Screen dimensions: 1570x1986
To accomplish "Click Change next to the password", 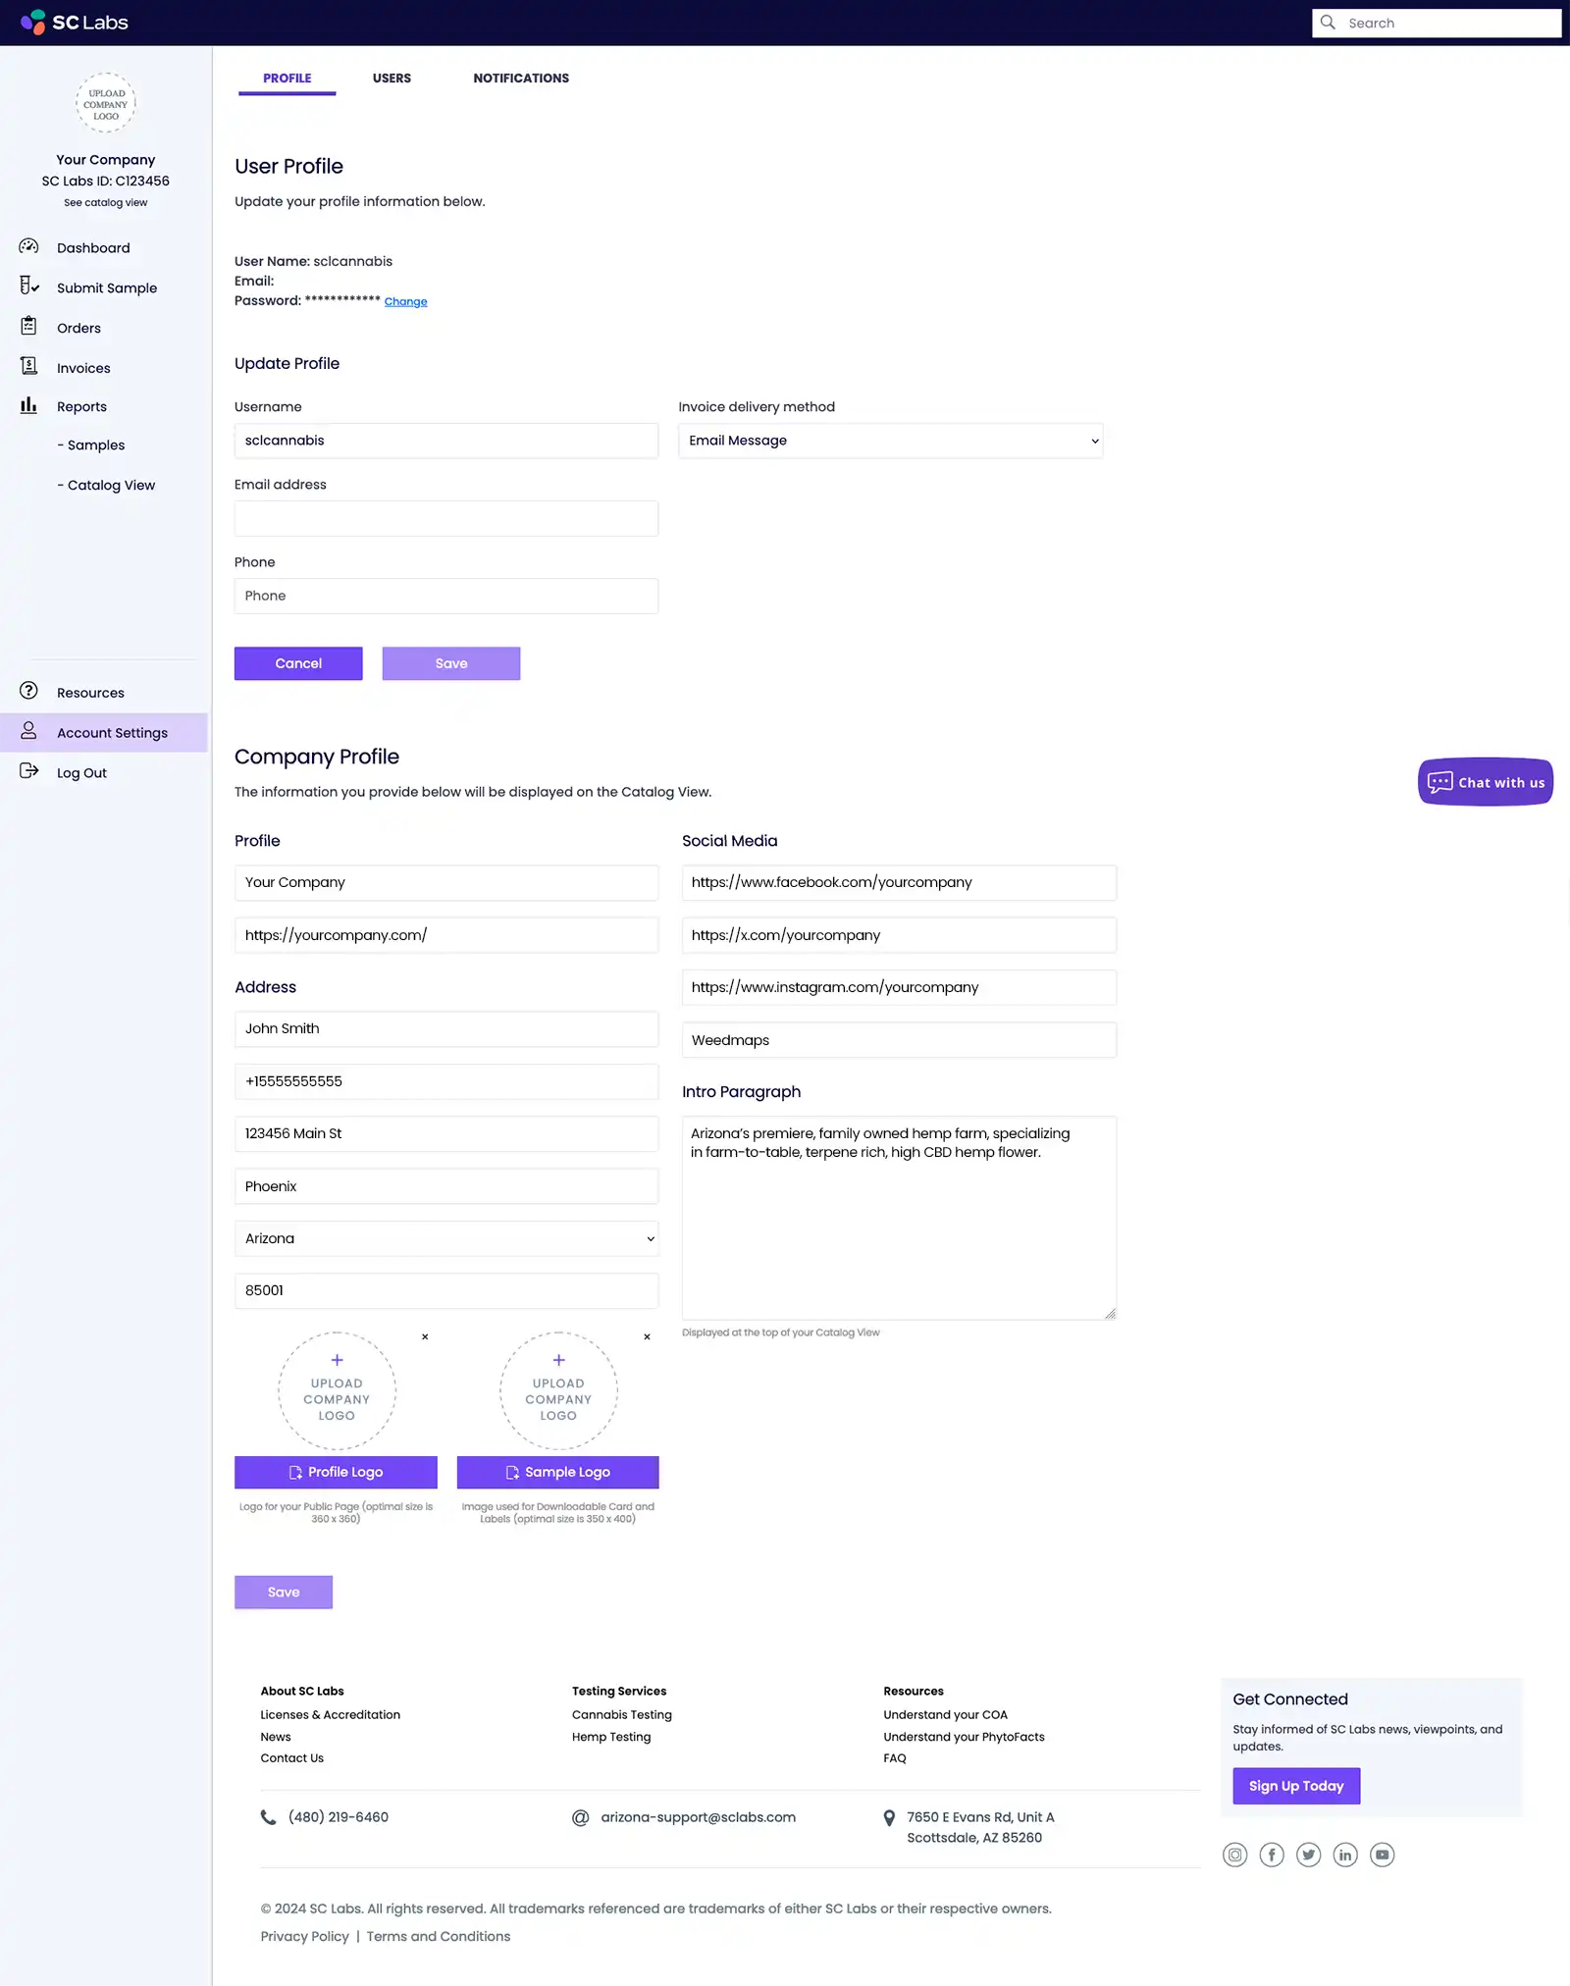I will 405,301.
